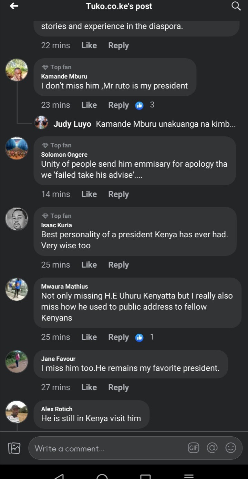
Task: Like Jane Favour's comment
Action: (89, 387)
